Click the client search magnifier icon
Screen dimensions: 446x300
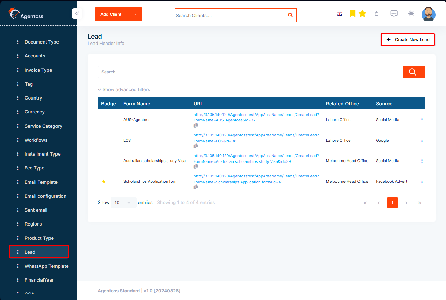click(290, 15)
